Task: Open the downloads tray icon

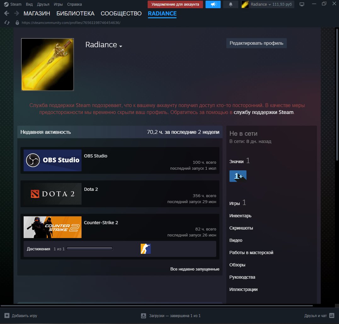Action: click(x=144, y=316)
